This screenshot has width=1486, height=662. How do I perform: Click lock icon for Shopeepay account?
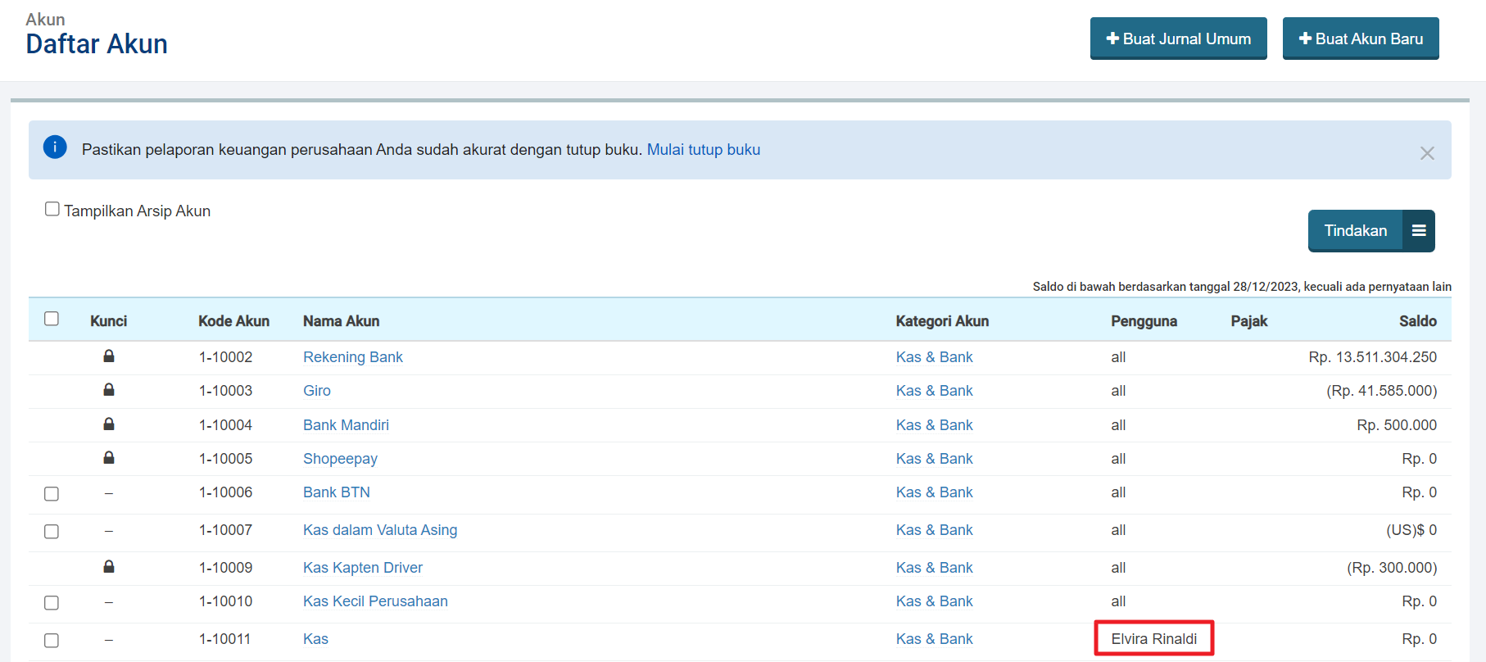[108, 458]
